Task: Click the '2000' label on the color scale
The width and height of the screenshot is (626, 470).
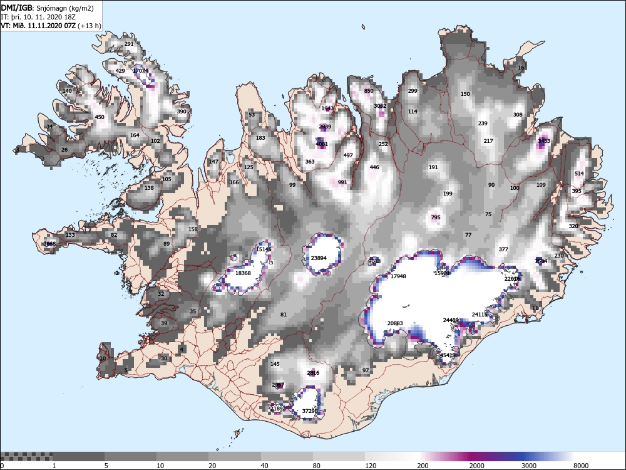Action: click(x=476, y=466)
